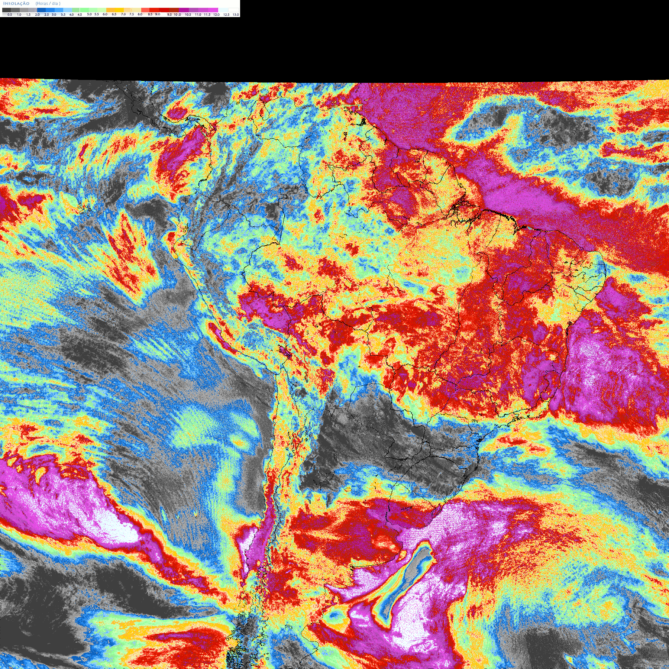The image size is (669, 669).
Task: Click the '(Horas / dia)' unit label
Action: click(48, 3)
